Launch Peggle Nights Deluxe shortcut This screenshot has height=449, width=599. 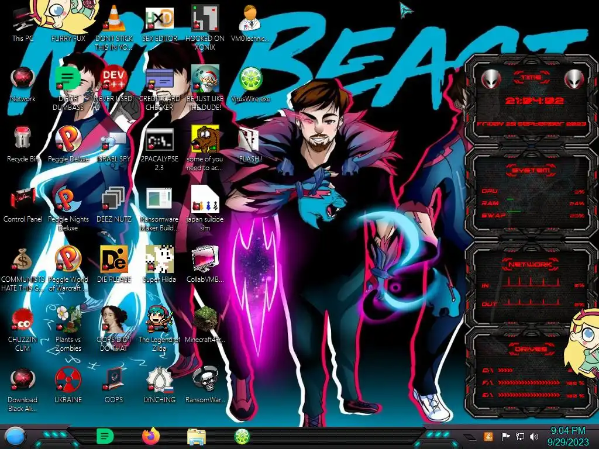[68, 209]
